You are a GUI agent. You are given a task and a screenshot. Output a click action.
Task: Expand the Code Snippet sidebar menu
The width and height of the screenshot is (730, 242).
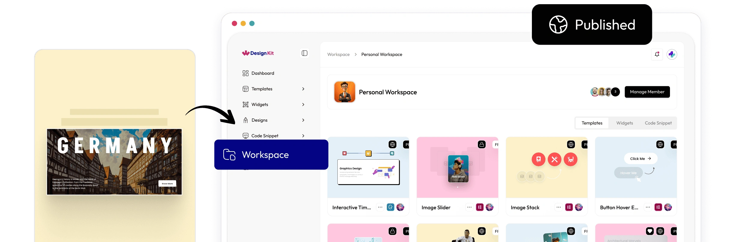tap(303, 136)
